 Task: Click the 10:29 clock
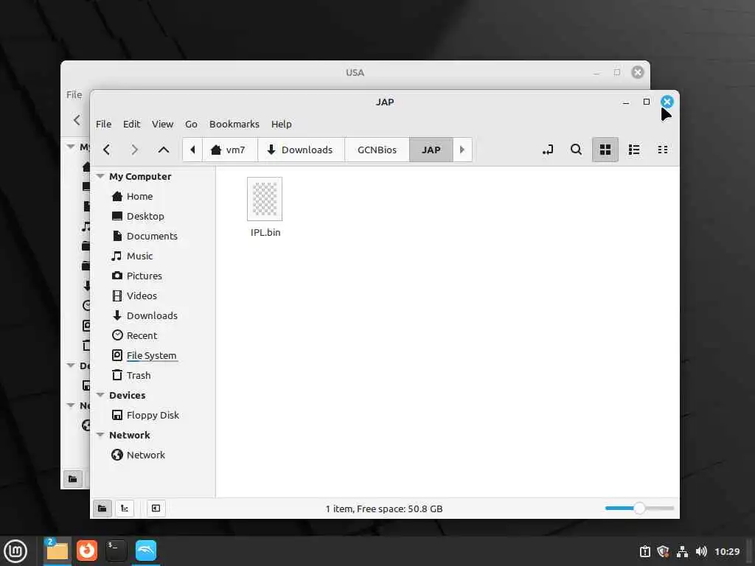(727, 551)
